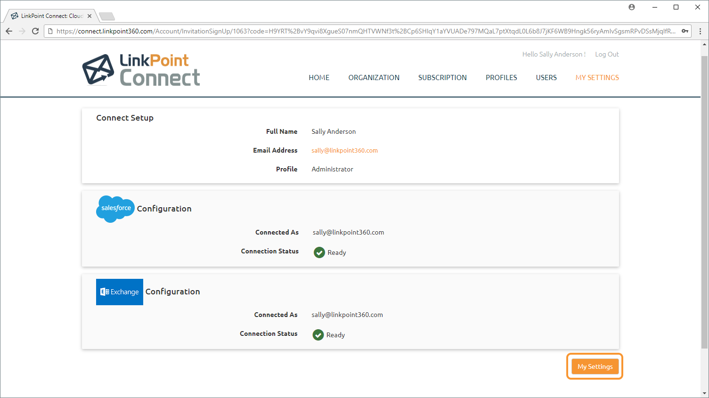
Task: Open the HOME menu item
Action: click(x=319, y=78)
